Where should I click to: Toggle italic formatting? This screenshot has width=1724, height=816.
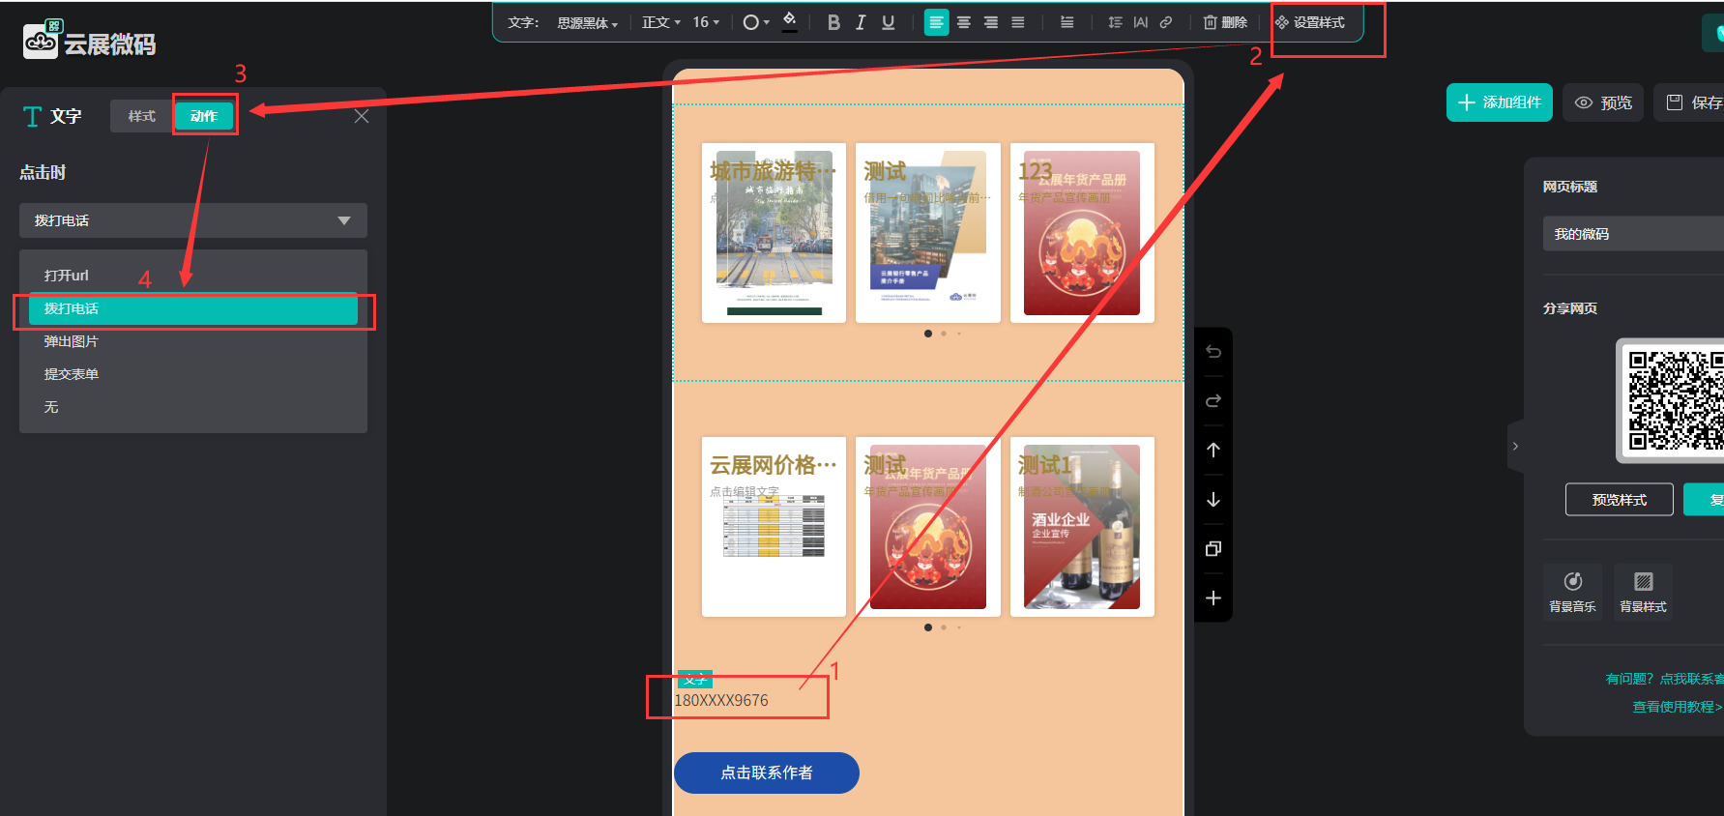click(861, 22)
